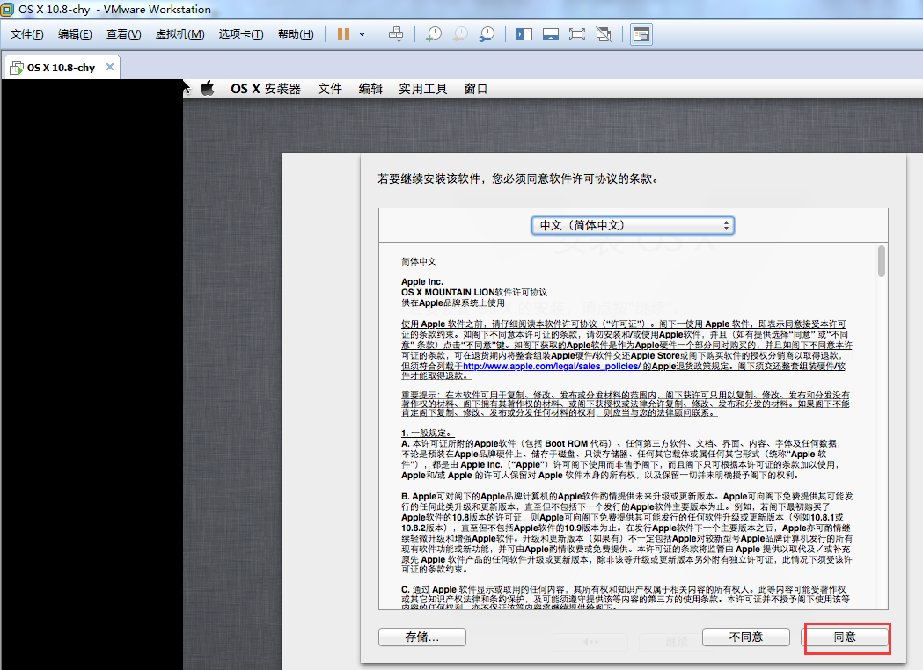Select the OS X 10.8-chy tab
The image size is (923, 670).
(60, 68)
